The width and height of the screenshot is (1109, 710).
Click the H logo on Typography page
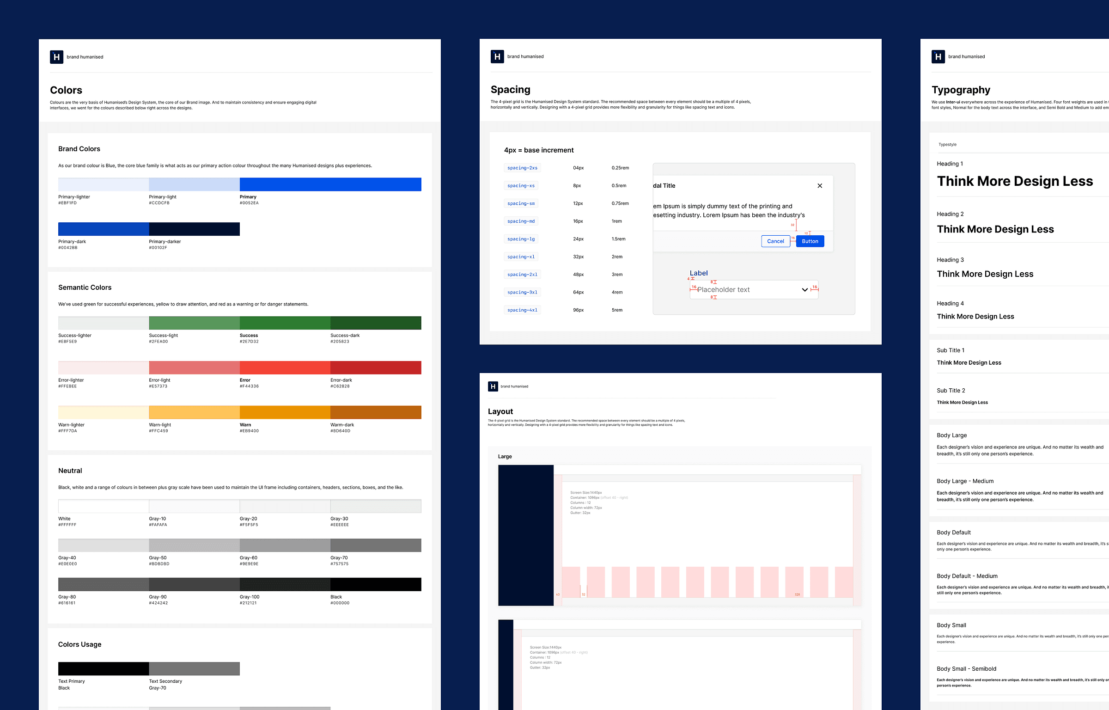point(938,56)
